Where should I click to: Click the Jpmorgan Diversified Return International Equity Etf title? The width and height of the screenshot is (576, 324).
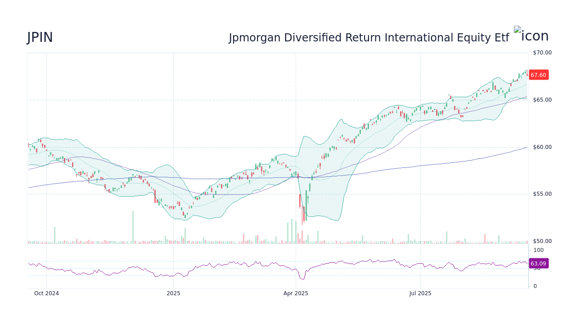[x=369, y=38]
